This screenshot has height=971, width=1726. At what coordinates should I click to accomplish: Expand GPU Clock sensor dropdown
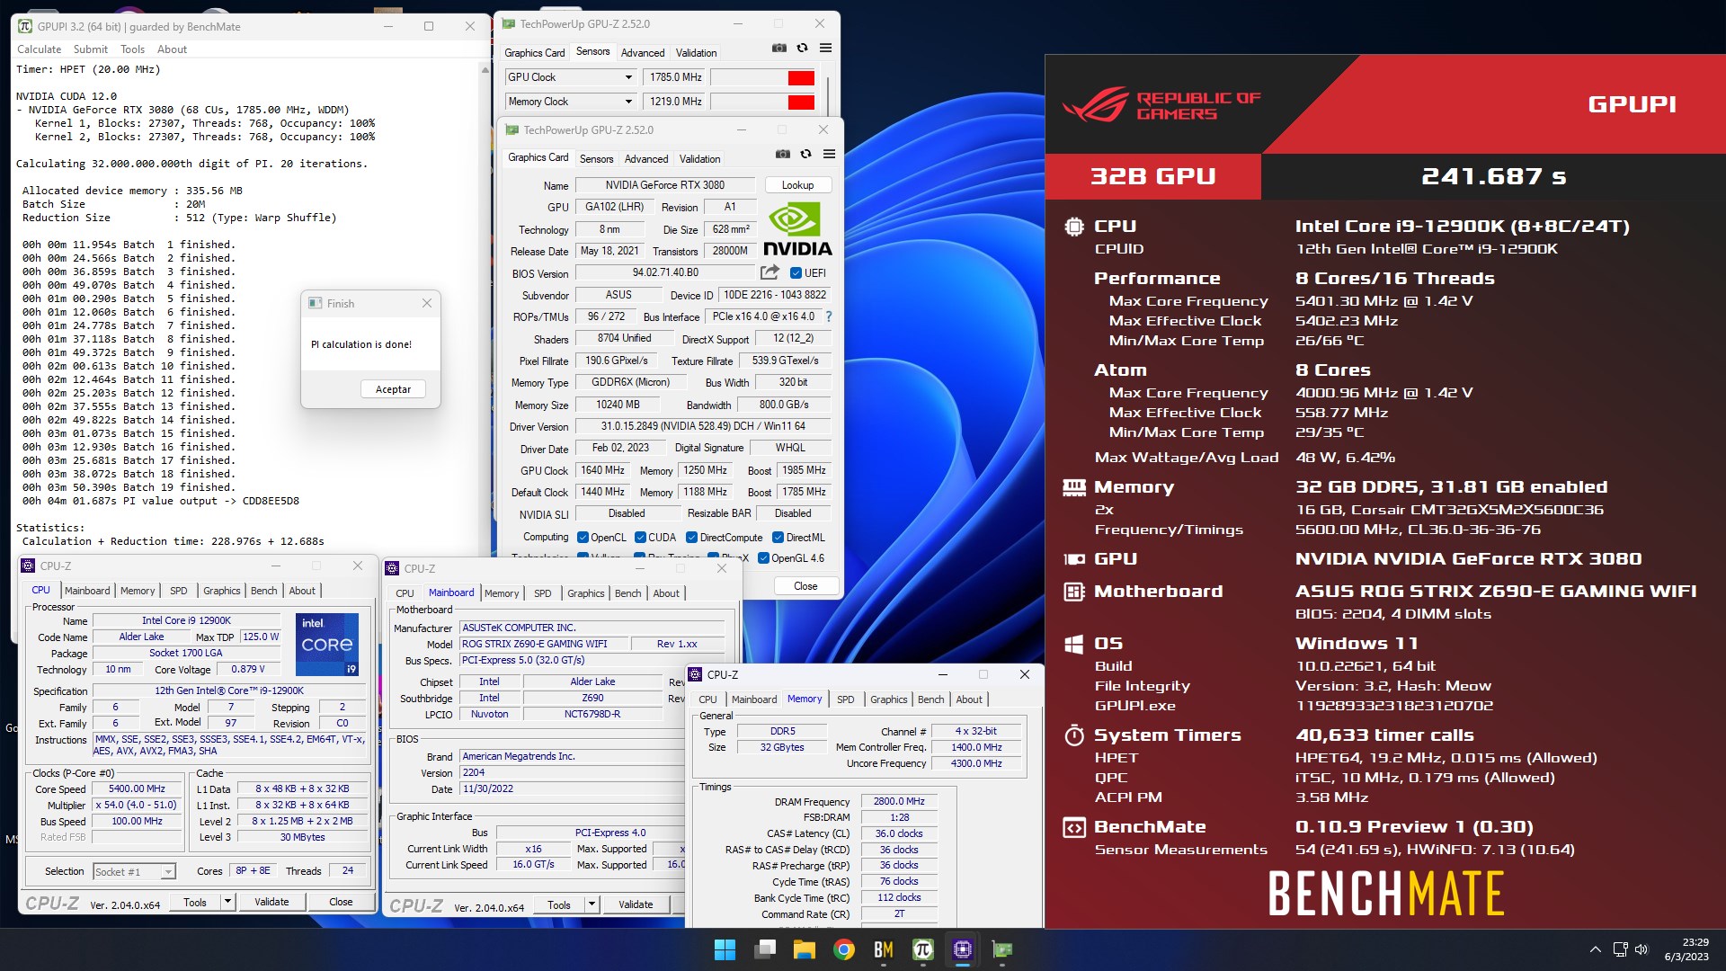(628, 77)
